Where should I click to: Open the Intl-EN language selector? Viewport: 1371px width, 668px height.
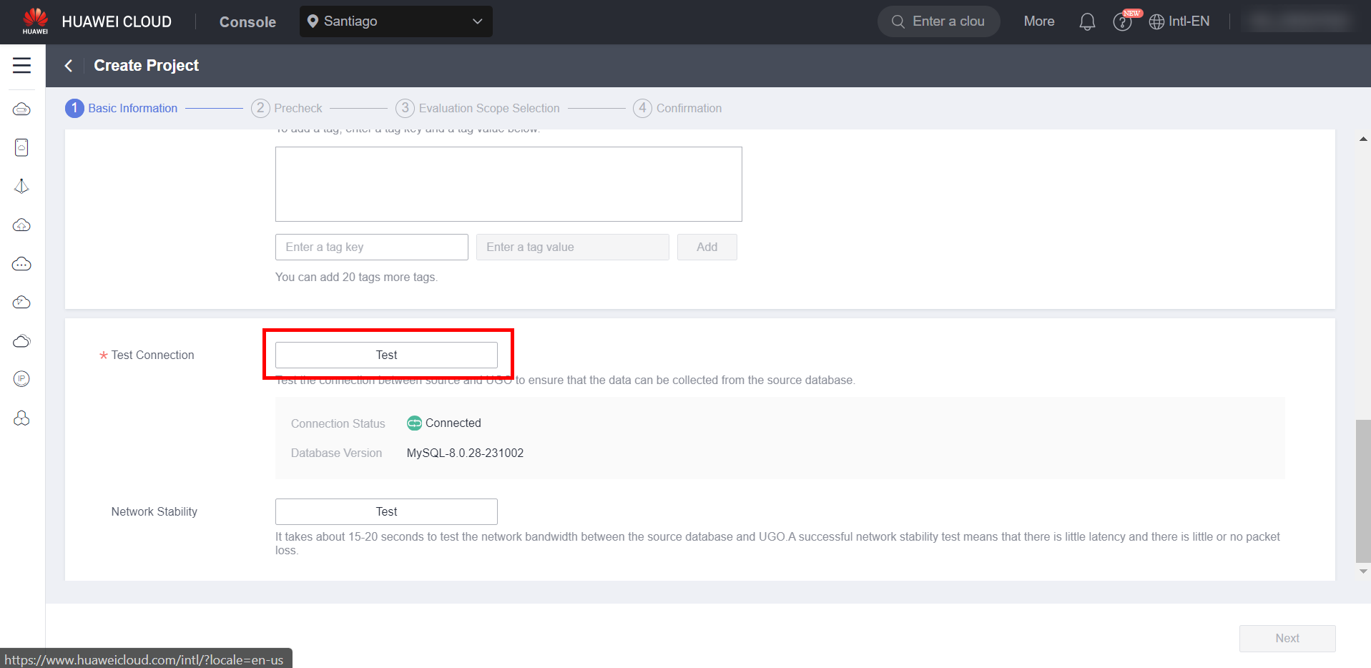pyautogui.click(x=1179, y=21)
